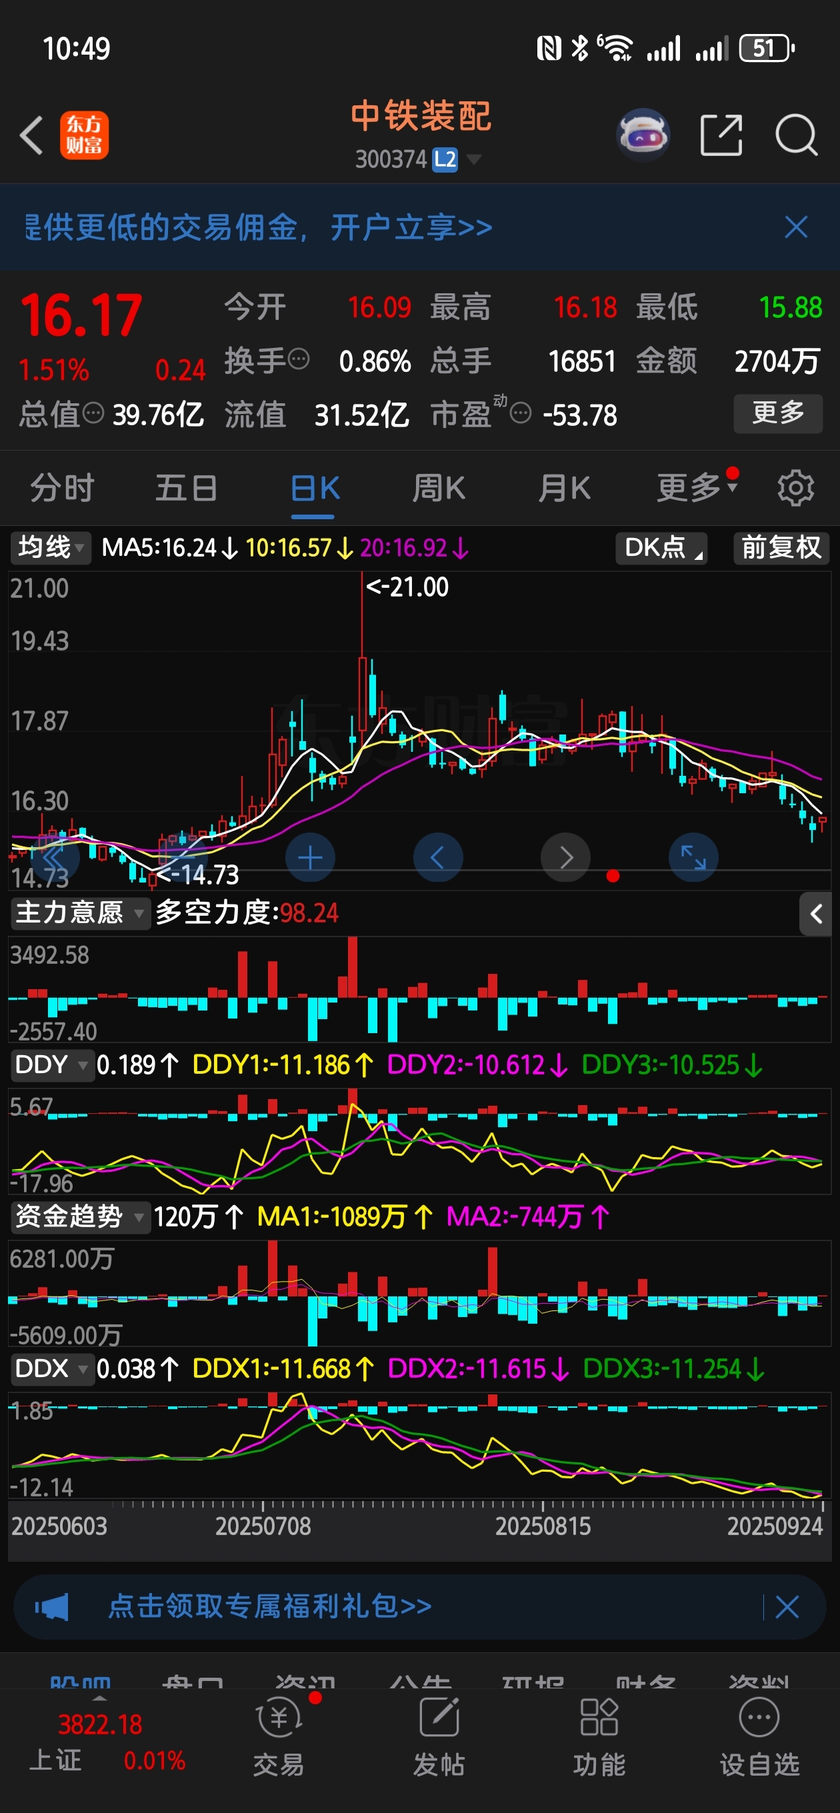This screenshot has height=1813, width=840.
Task: Tap the 换手 info icon
Action: point(299,359)
